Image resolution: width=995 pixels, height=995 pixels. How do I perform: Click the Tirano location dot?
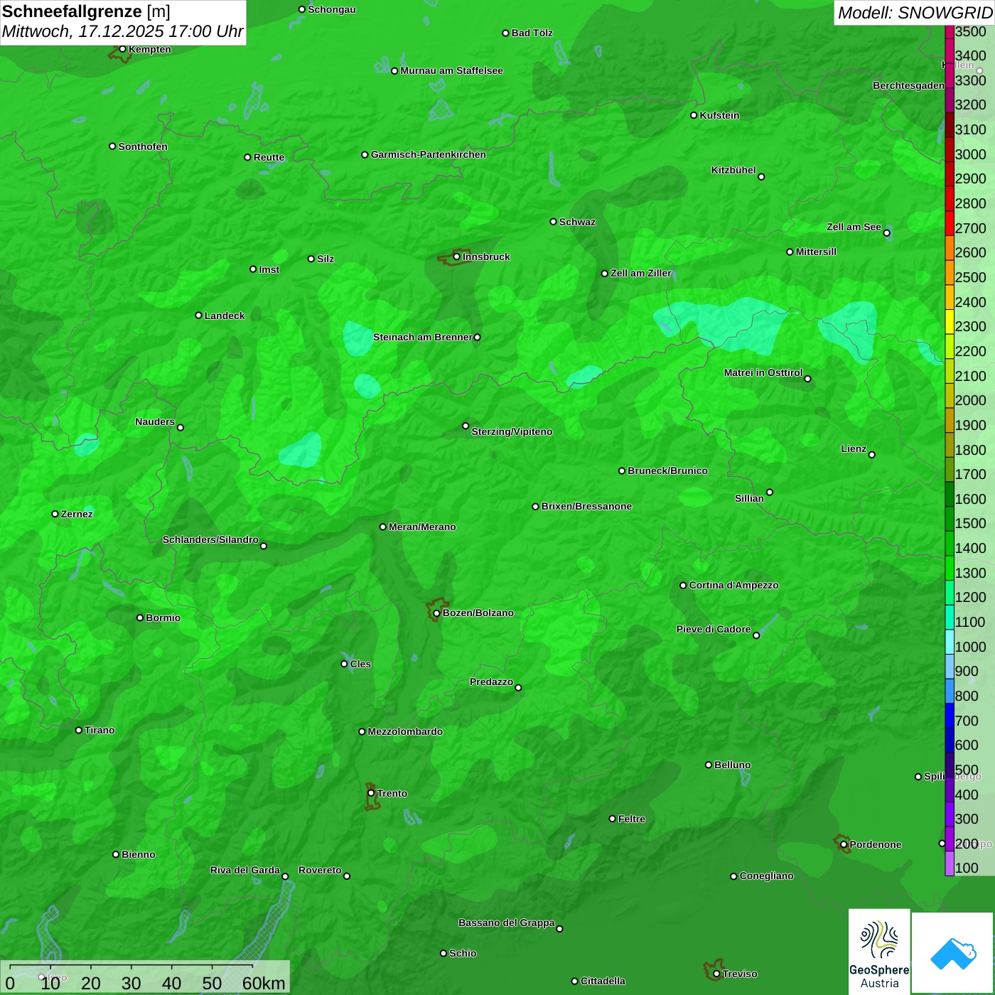coord(79,730)
